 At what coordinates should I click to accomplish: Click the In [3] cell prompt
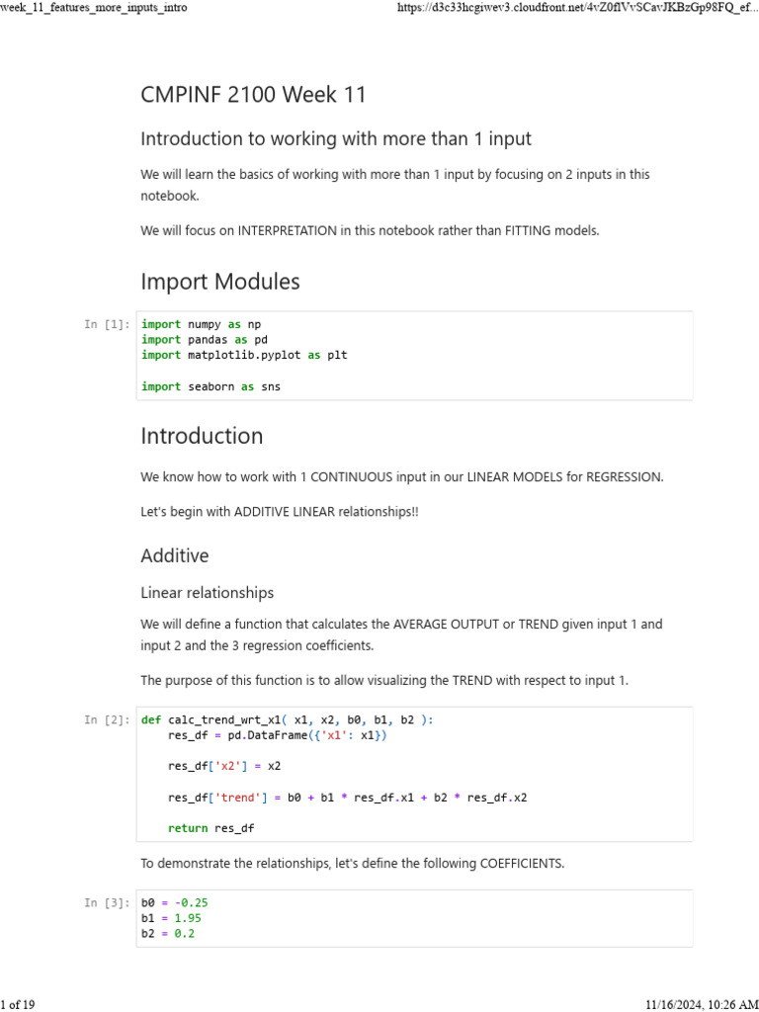coord(107,902)
